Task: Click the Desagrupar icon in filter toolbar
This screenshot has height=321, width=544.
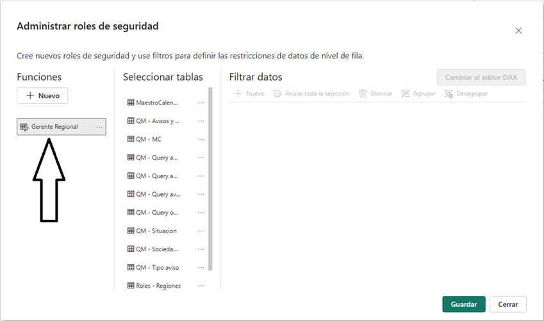Action: 449,94
